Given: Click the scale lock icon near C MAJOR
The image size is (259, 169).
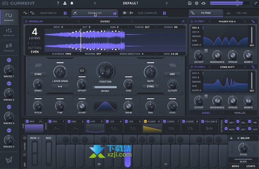Looking at the screenshot, I should [x=231, y=138].
